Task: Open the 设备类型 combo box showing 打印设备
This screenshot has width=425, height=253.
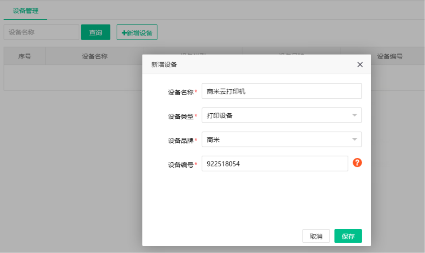Action: (x=276, y=115)
